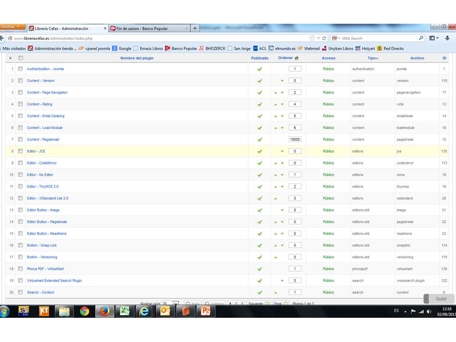Check the Content - Email Cloaking checkbox

click(20, 116)
